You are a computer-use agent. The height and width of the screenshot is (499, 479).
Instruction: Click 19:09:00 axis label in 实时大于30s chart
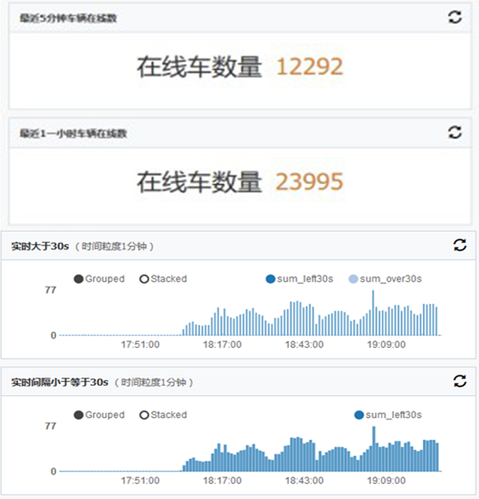click(386, 344)
